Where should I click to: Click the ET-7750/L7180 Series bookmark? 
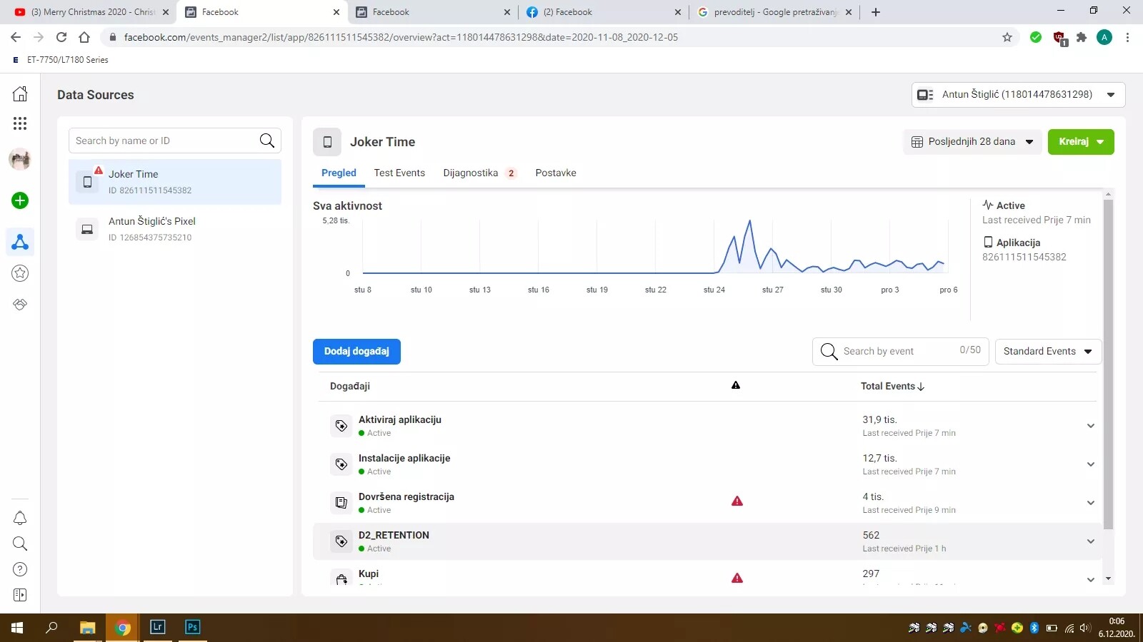(x=61, y=60)
